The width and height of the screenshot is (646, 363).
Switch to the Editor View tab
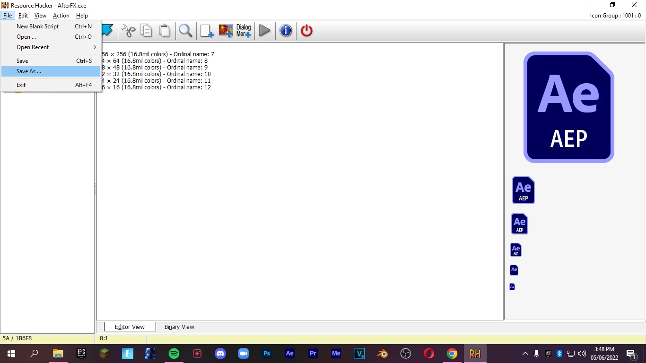coord(130,327)
